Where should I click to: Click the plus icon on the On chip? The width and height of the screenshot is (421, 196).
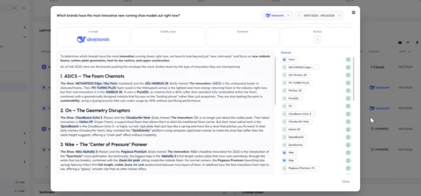pos(284,106)
